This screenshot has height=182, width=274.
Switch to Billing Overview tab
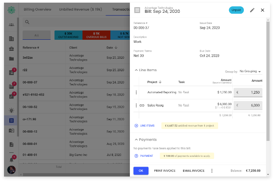point(36,9)
